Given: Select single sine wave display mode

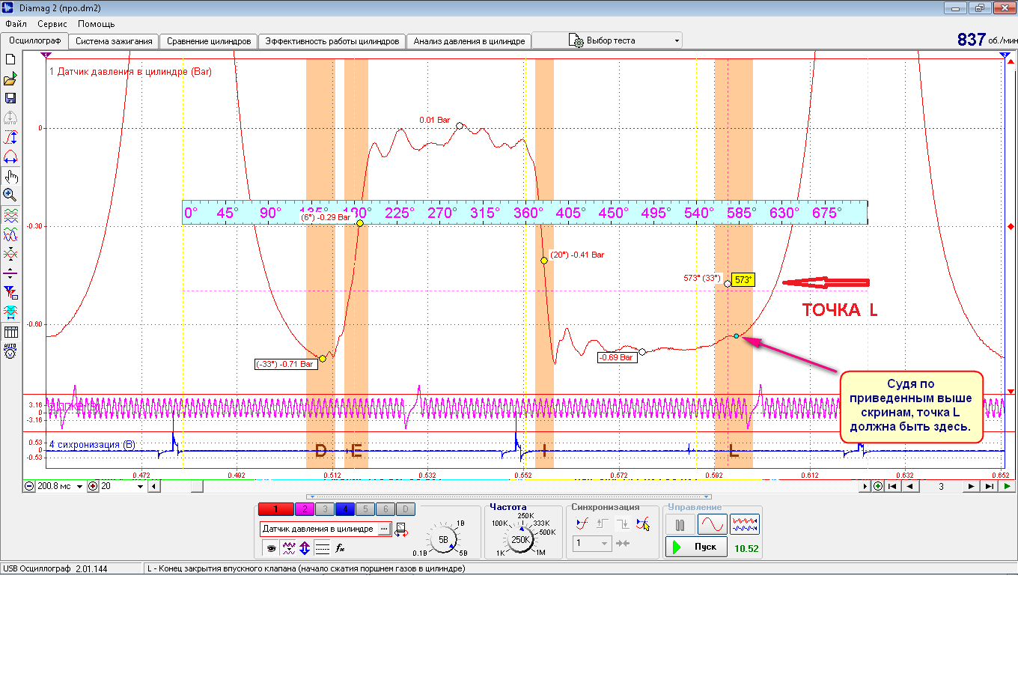Looking at the screenshot, I should click(712, 524).
